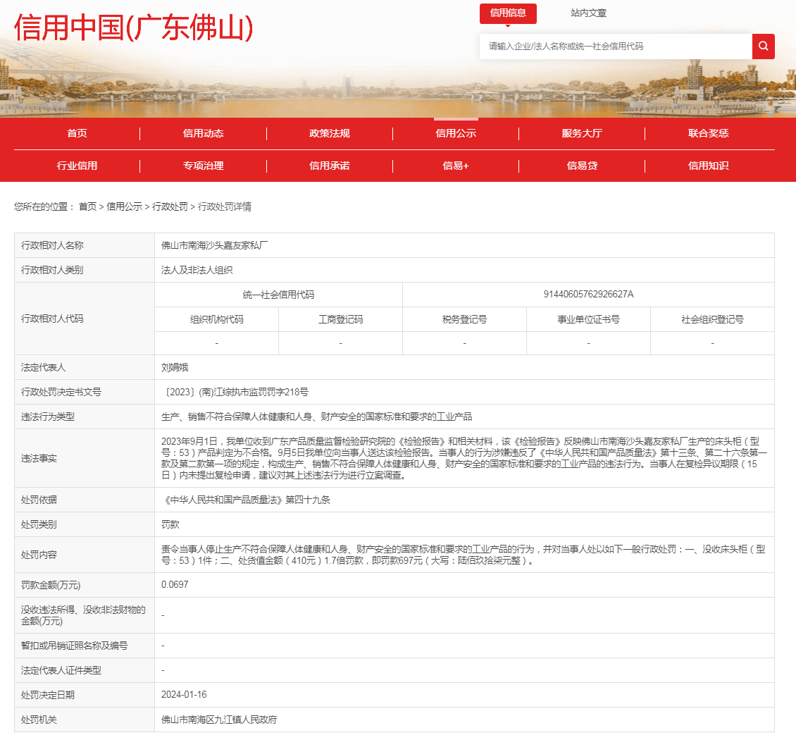Click the 罚款 penalty type value
The image size is (796, 740).
pyautogui.click(x=170, y=524)
